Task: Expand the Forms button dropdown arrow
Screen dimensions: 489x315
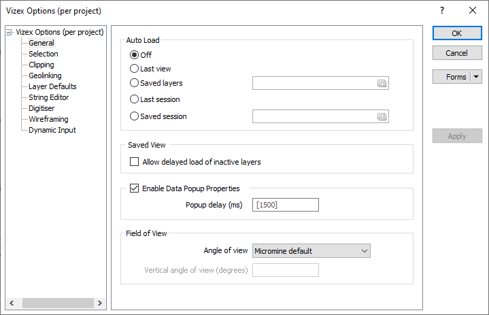Action: click(x=476, y=77)
